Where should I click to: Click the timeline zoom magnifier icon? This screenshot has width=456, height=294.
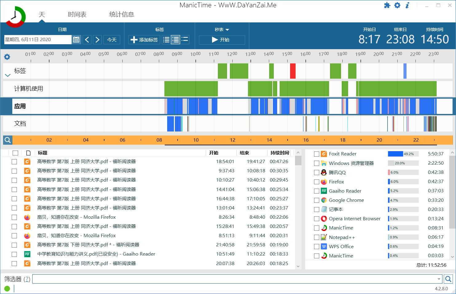pyautogui.click(x=8, y=140)
